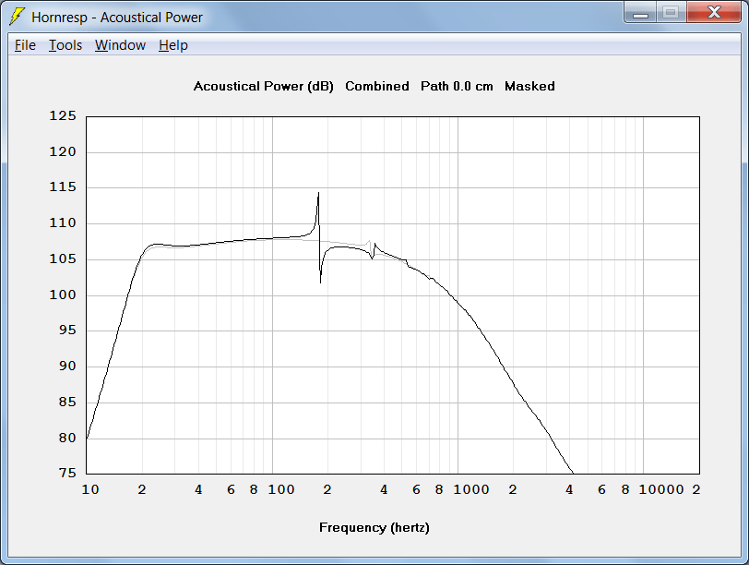Click the 105 value on the dB axis

63,259
